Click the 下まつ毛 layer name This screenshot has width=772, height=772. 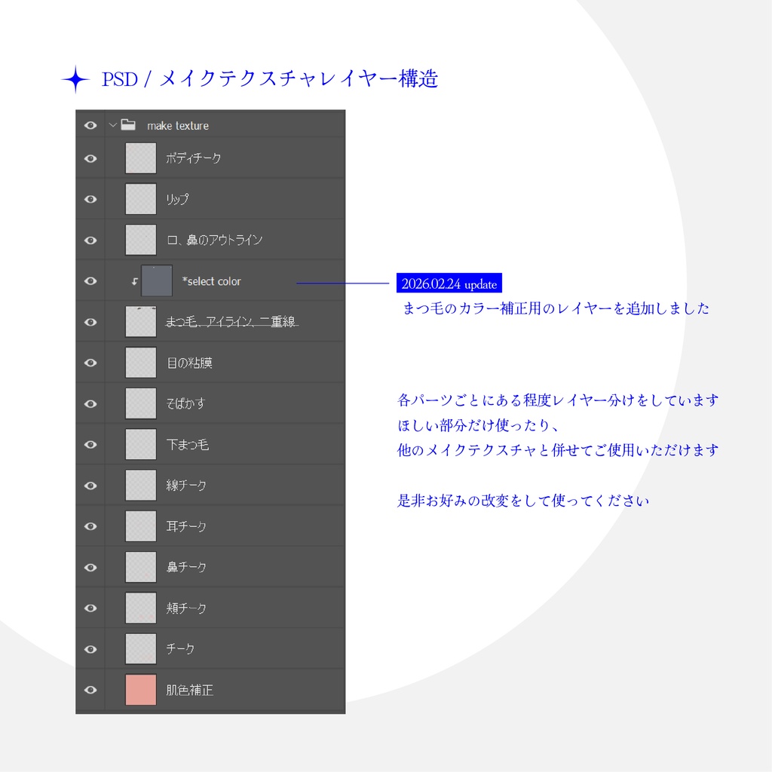coord(188,445)
